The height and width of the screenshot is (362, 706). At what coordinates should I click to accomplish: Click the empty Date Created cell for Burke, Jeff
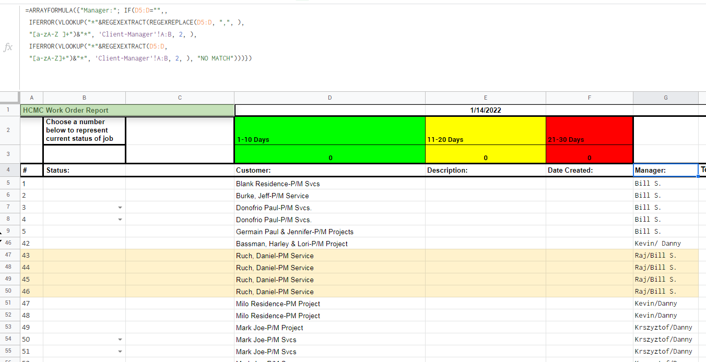point(590,196)
